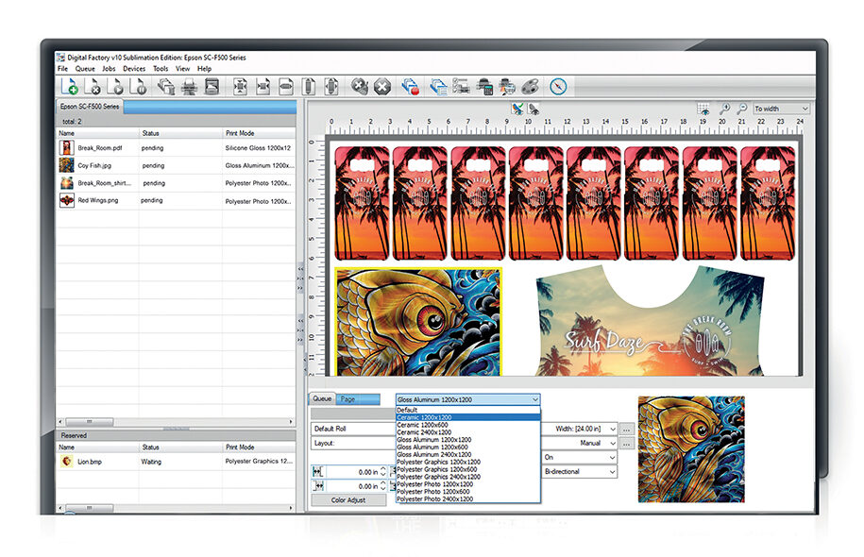Viewport: 864px width, 557px height.
Task: Click the ellipsis button beside Width dropdown
Action: click(x=626, y=429)
